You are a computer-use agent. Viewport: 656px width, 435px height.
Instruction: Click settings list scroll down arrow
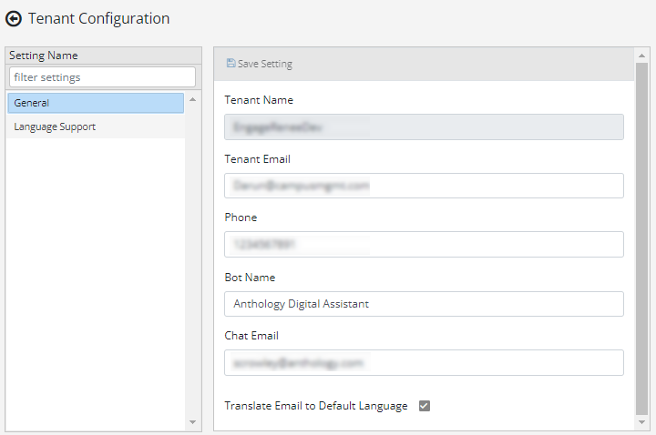(192, 422)
